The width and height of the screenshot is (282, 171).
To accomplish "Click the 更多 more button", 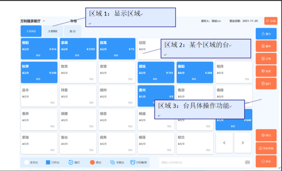I will click(266, 161).
